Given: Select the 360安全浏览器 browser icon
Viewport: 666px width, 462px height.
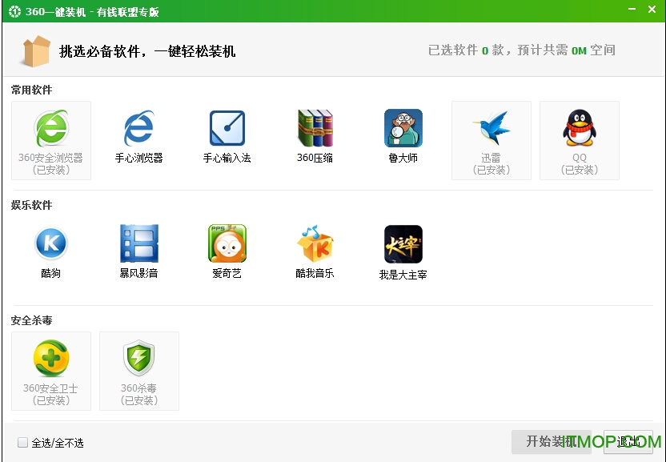Looking at the screenshot, I should pos(51,128).
